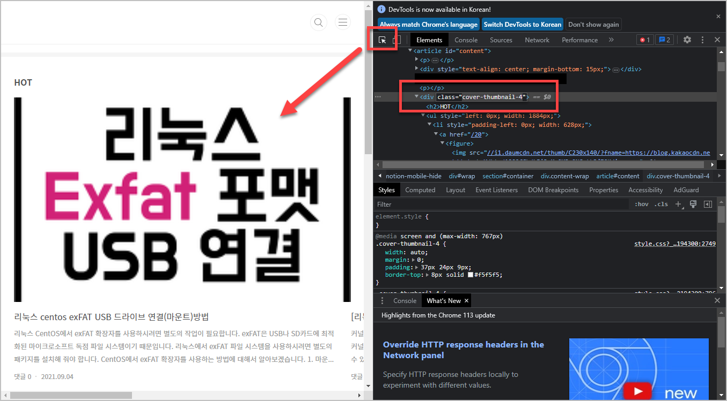Open the blog hamburger menu
Viewport: 727px width, 401px height.
pos(343,22)
